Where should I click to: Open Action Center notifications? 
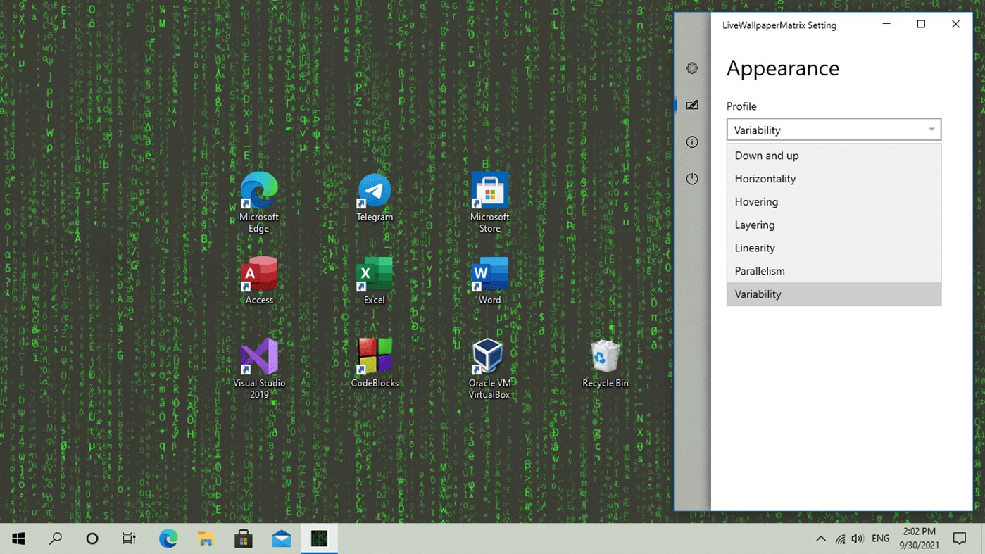[x=960, y=539]
